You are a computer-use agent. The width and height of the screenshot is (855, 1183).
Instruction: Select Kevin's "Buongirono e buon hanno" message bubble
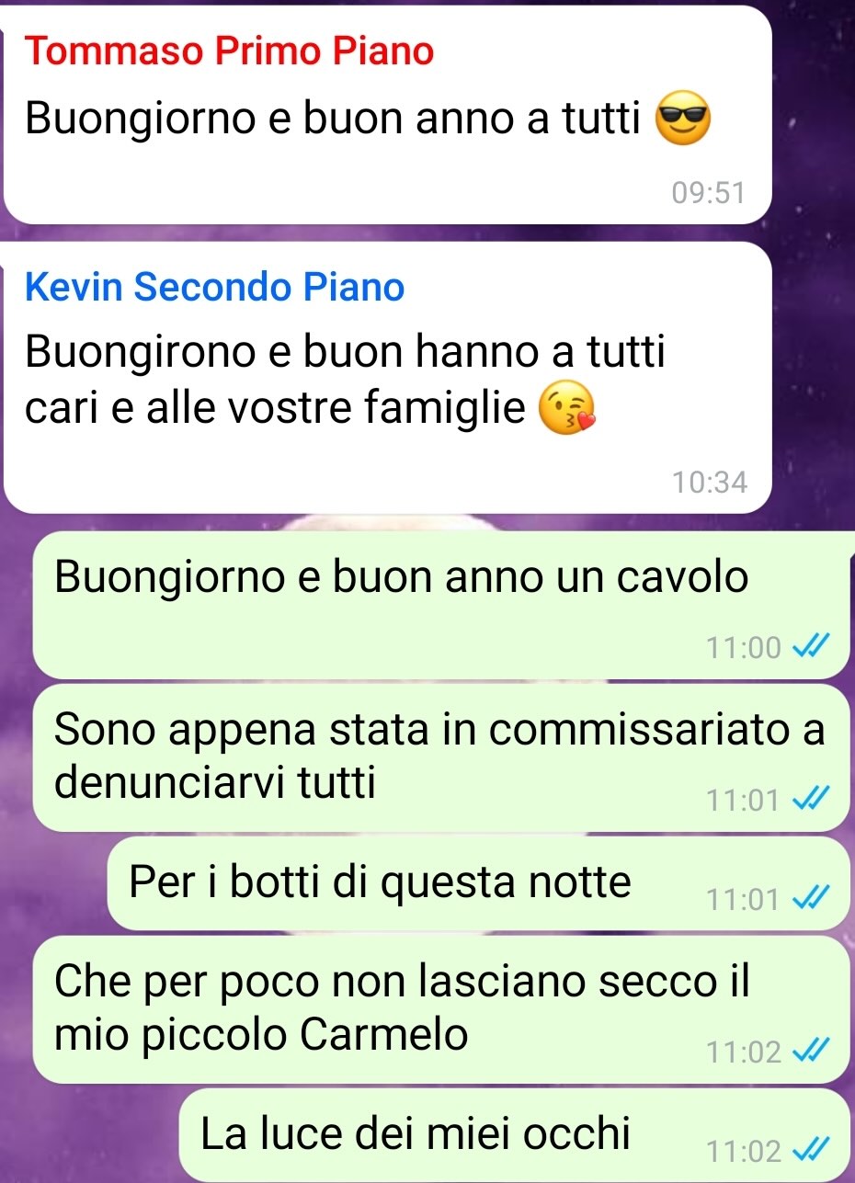tap(386, 377)
